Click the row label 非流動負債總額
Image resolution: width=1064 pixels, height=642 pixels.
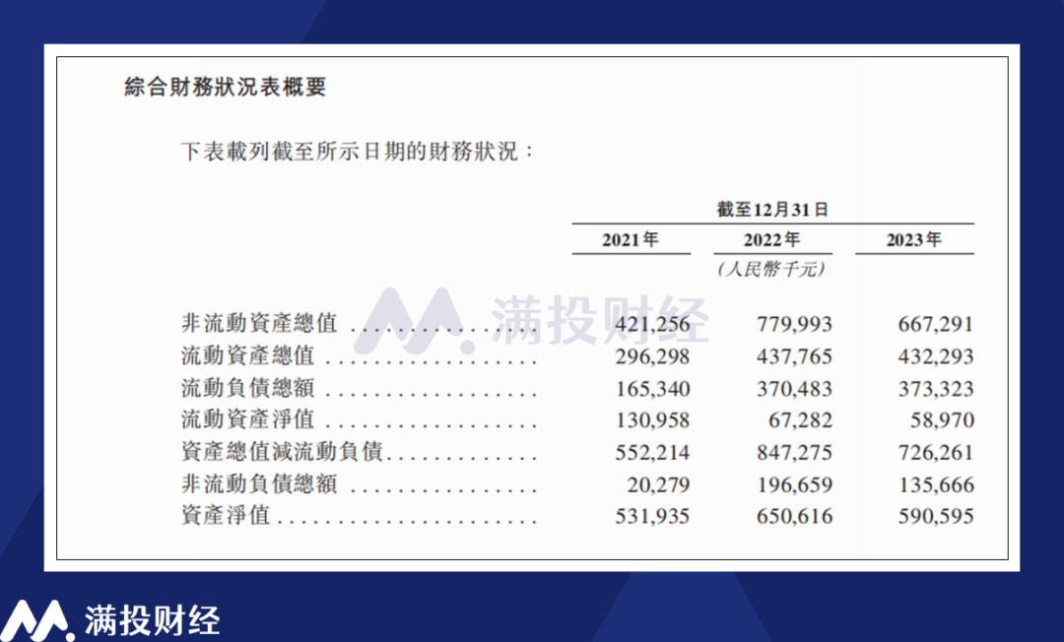pos(259,484)
